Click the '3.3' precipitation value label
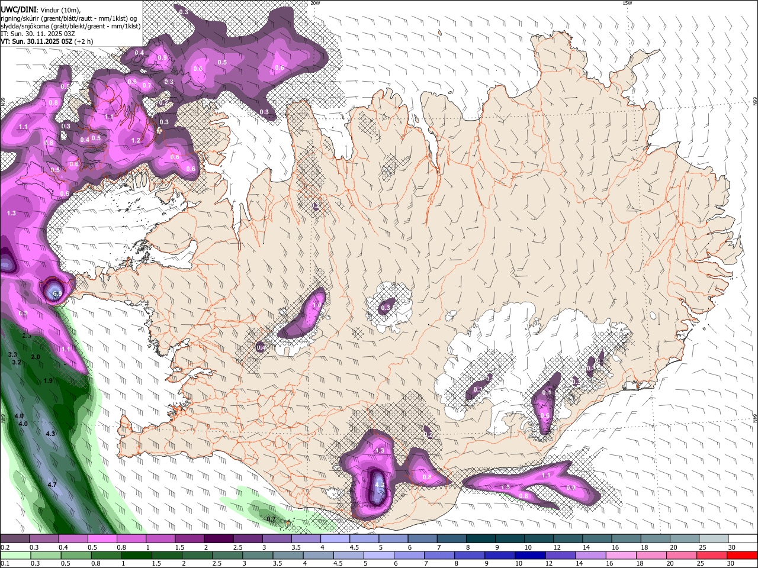Screen dimensions: 758x568 pyautogui.click(x=12, y=354)
